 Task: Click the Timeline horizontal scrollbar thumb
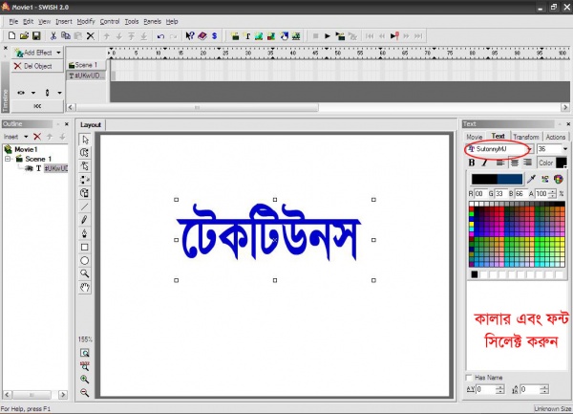198,107
